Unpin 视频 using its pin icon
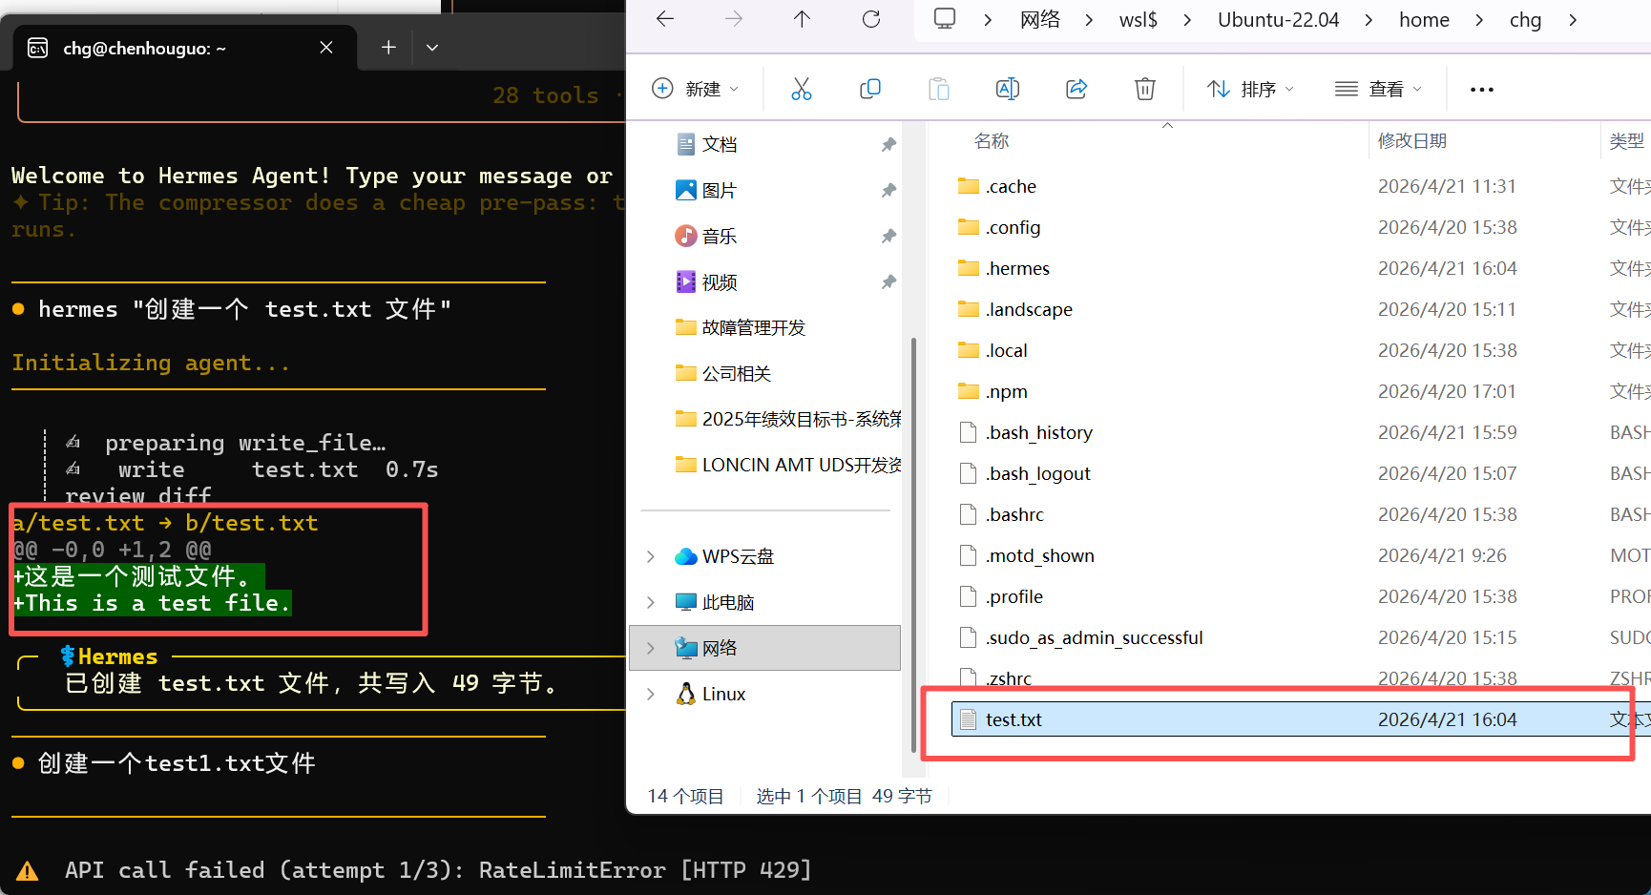 click(x=888, y=281)
